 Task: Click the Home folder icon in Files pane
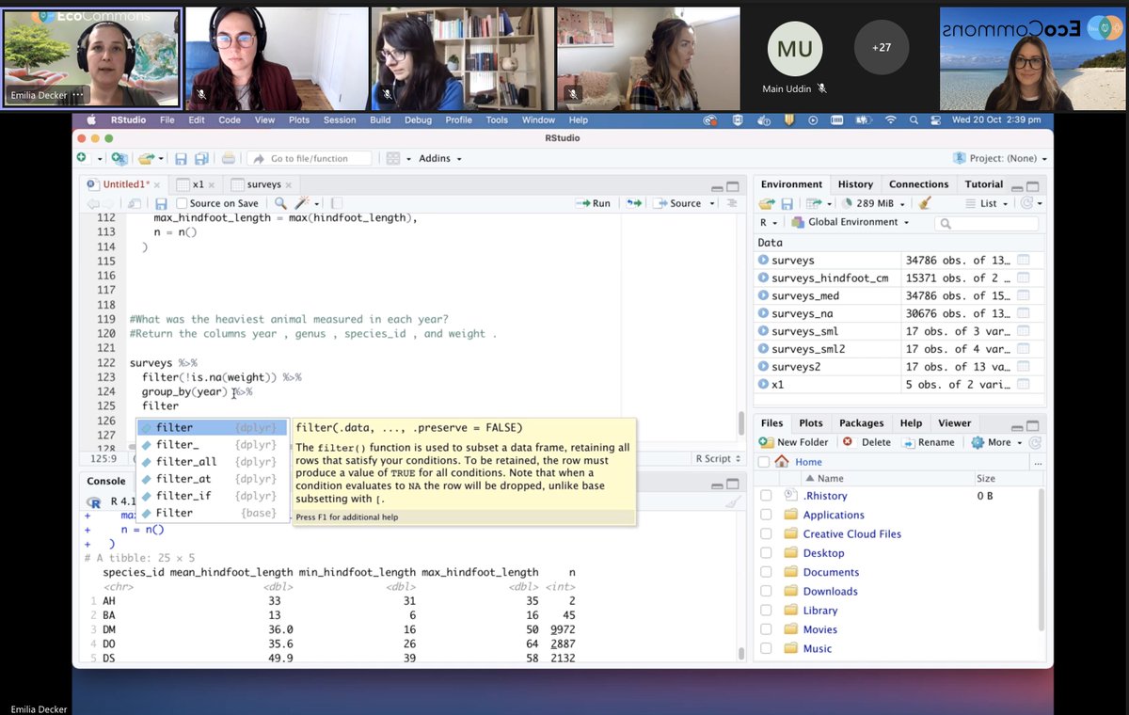click(781, 462)
